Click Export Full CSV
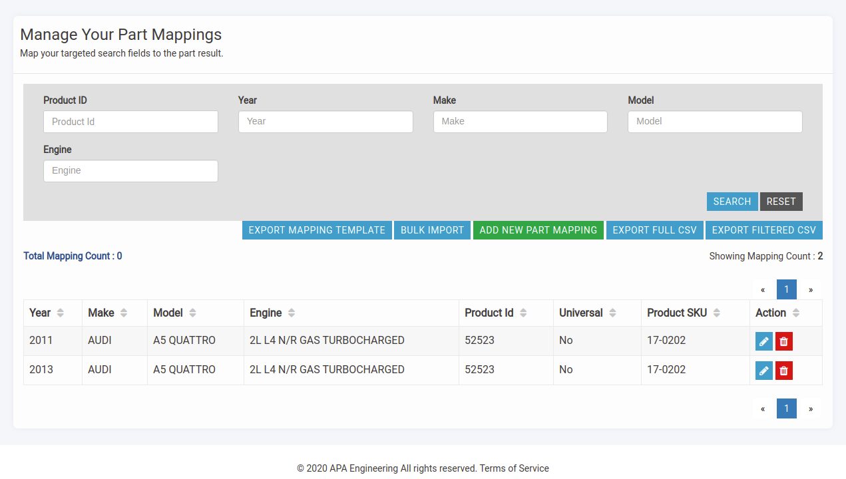846x479 pixels. (655, 230)
